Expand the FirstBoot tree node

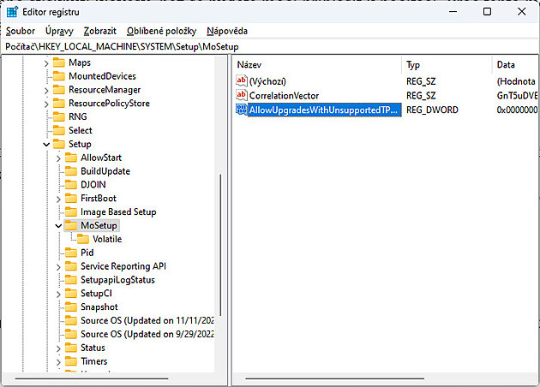58,199
